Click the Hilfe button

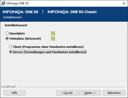[x=15, y=93]
